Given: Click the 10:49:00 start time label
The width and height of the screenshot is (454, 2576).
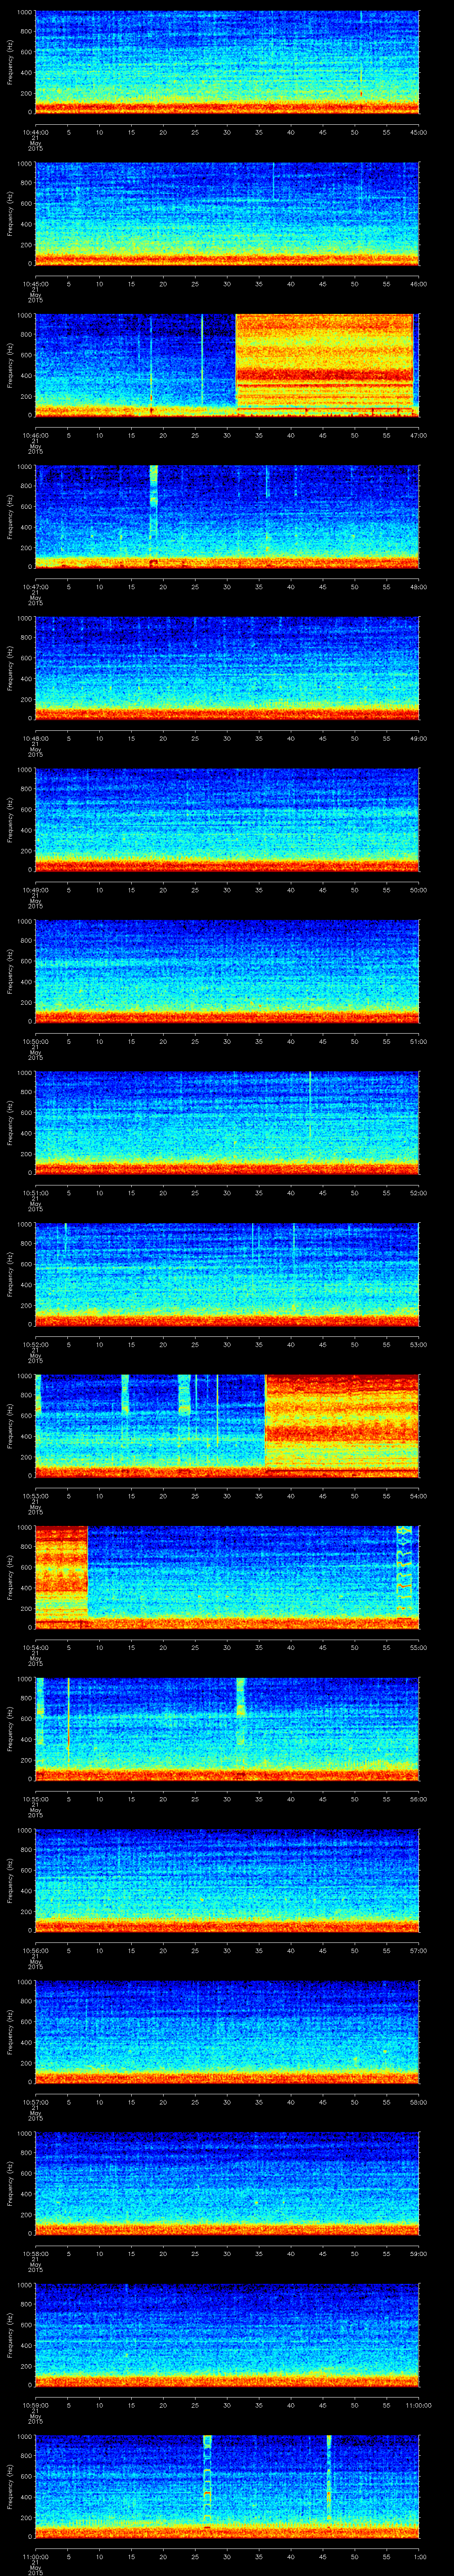Looking at the screenshot, I should (35, 890).
